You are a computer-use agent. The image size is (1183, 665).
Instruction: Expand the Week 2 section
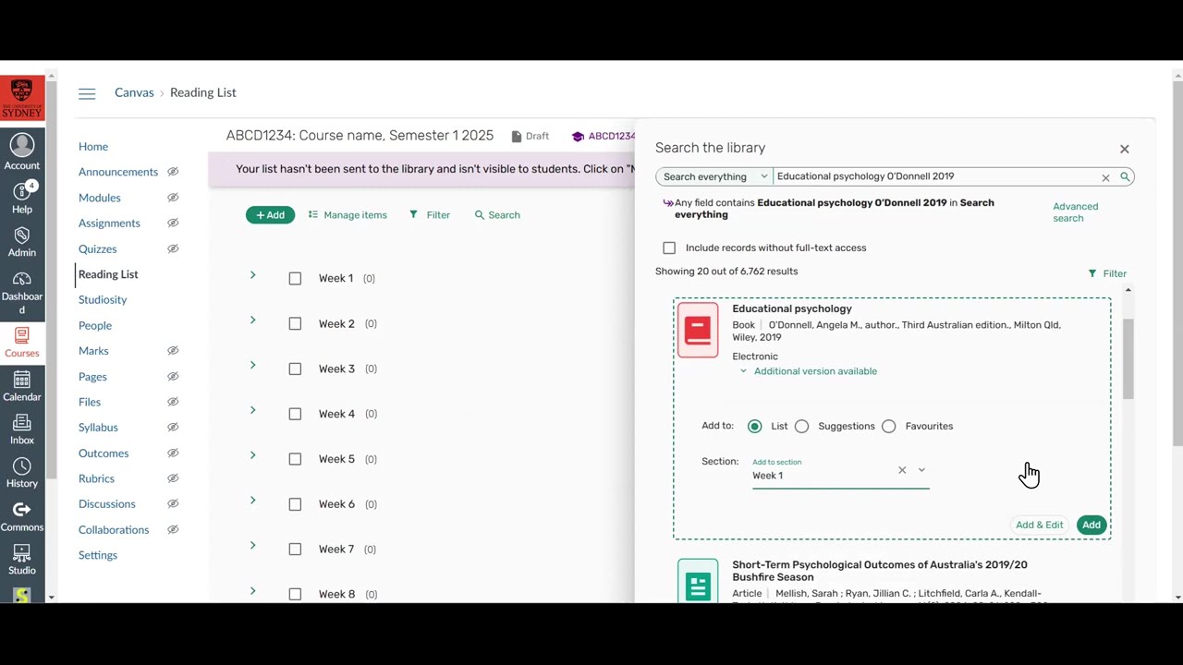coord(252,320)
